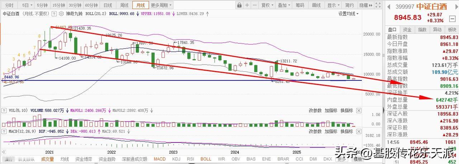Select the 均线 indicator

pyautogui.click(x=65, y=159)
